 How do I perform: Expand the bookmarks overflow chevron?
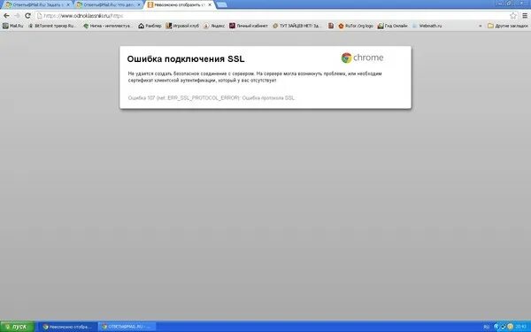click(480, 26)
